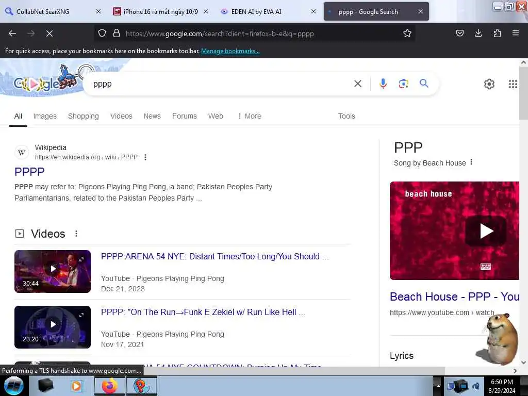Select the Images search filter
Image resolution: width=528 pixels, height=396 pixels.
[45, 116]
